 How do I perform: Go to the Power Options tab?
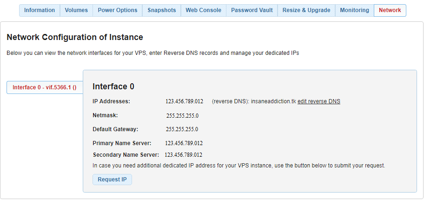pyautogui.click(x=118, y=10)
